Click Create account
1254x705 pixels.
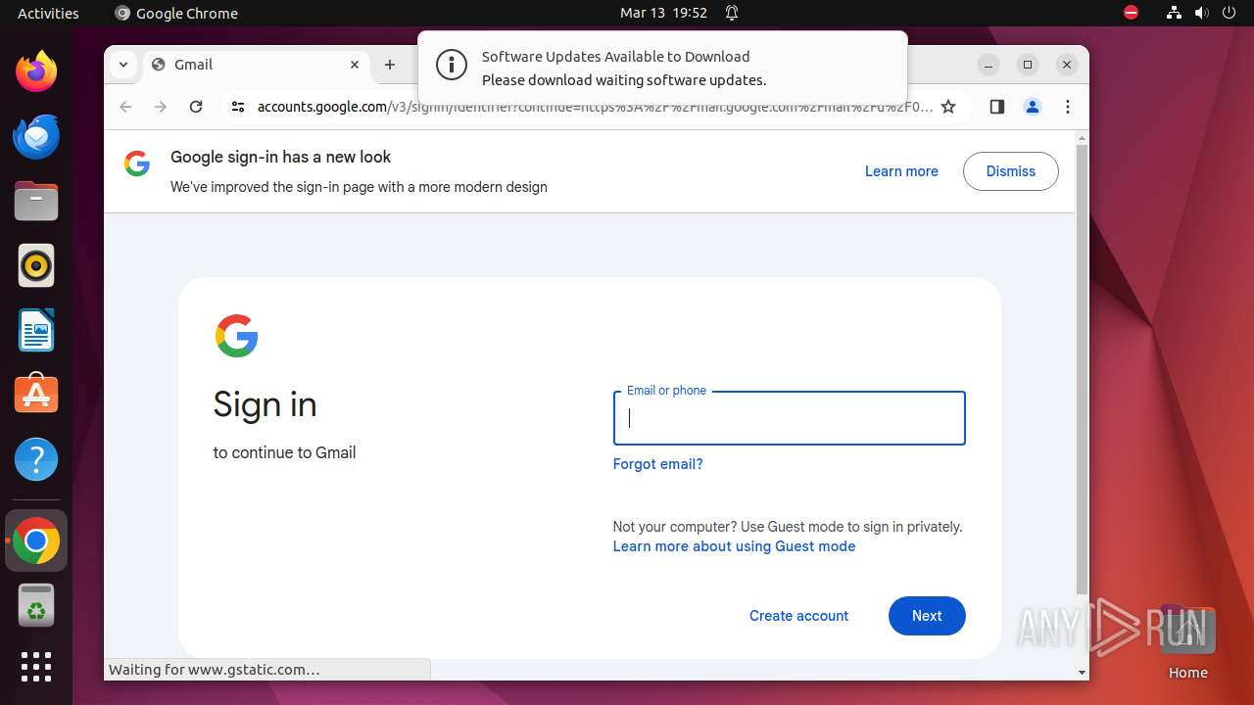(798, 616)
